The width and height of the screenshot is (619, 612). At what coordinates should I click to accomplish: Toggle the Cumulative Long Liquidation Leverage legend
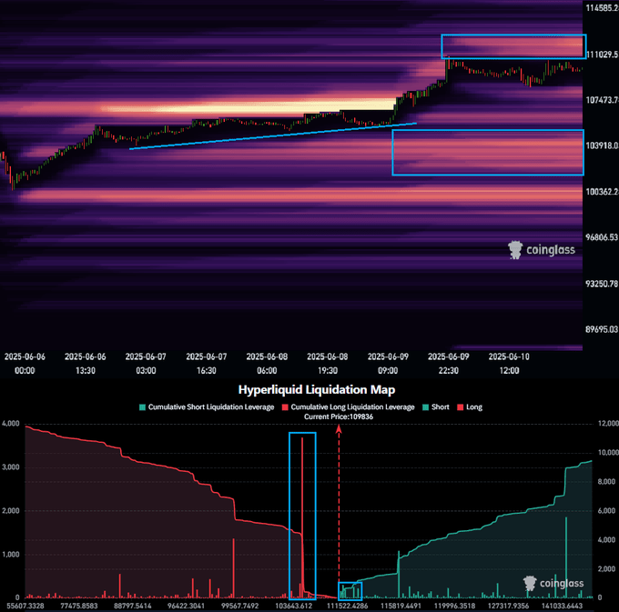point(349,407)
